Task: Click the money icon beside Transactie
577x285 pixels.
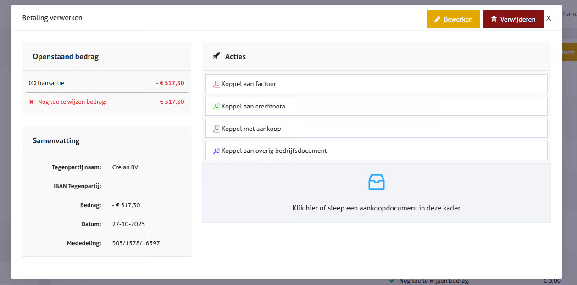Action: tap(32, 83)
